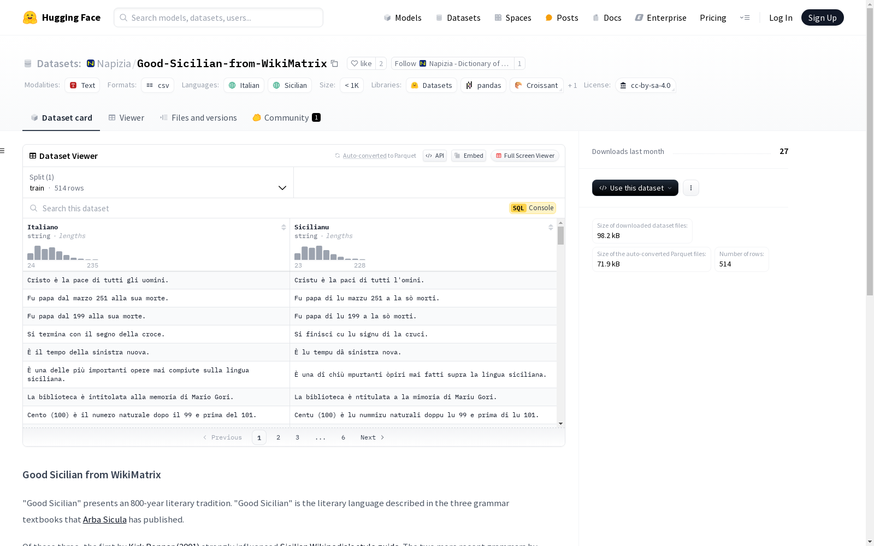Filter by the Text modality tag
Viewport: 874px width, 546px height.
[82, 85]
